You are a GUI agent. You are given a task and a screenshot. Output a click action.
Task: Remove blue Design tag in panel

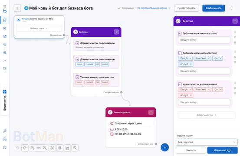pyautogui.click(x=191, y=58)
